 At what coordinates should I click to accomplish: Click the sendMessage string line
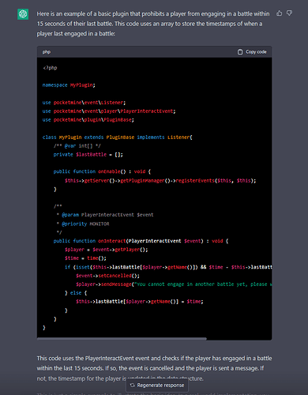pos(174,284)
